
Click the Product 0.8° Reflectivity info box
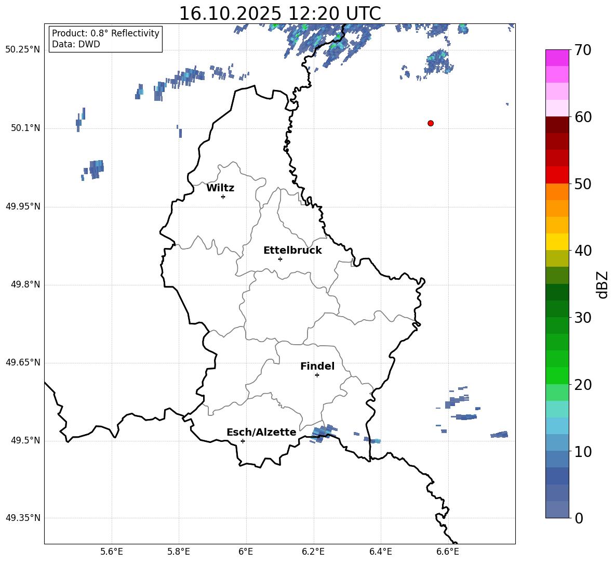click(105, 39)
